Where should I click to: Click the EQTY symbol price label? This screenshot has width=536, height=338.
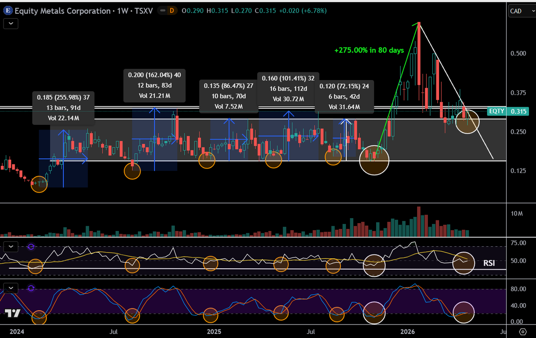496,111
